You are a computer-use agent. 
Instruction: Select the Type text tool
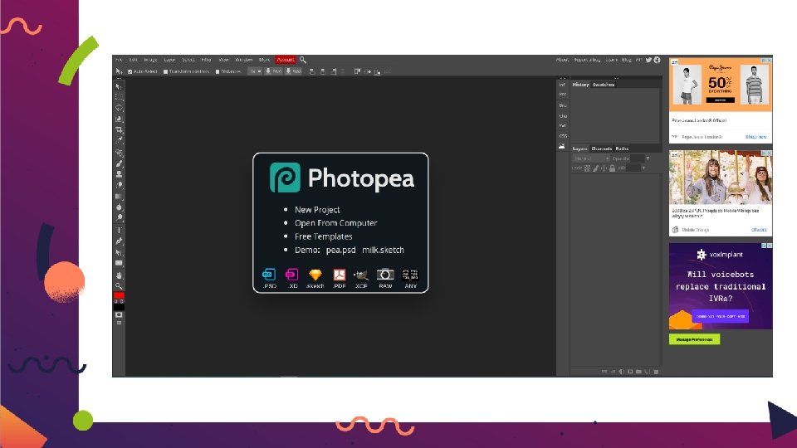tap(119, 230)
